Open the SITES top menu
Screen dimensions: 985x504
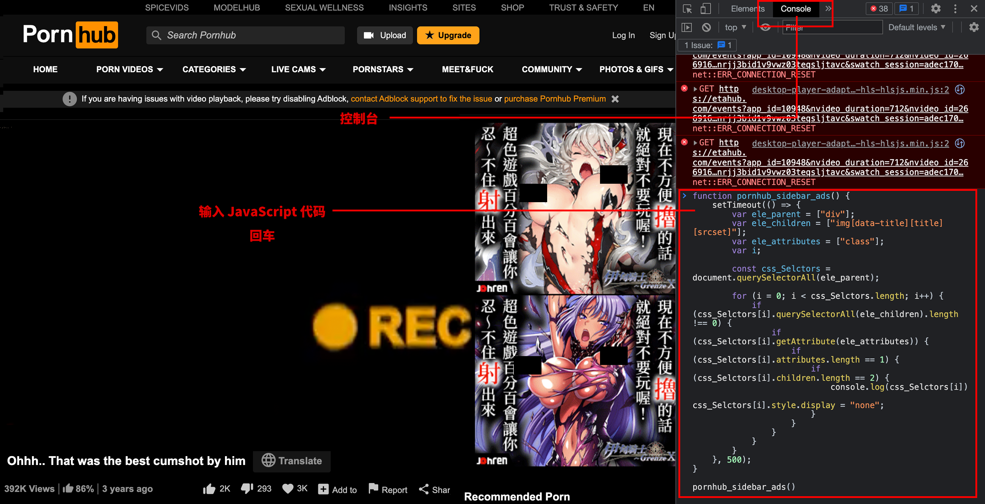(x=464, y=8)
